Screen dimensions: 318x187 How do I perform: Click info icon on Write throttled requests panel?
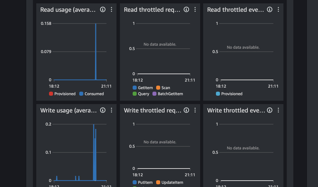186,110
